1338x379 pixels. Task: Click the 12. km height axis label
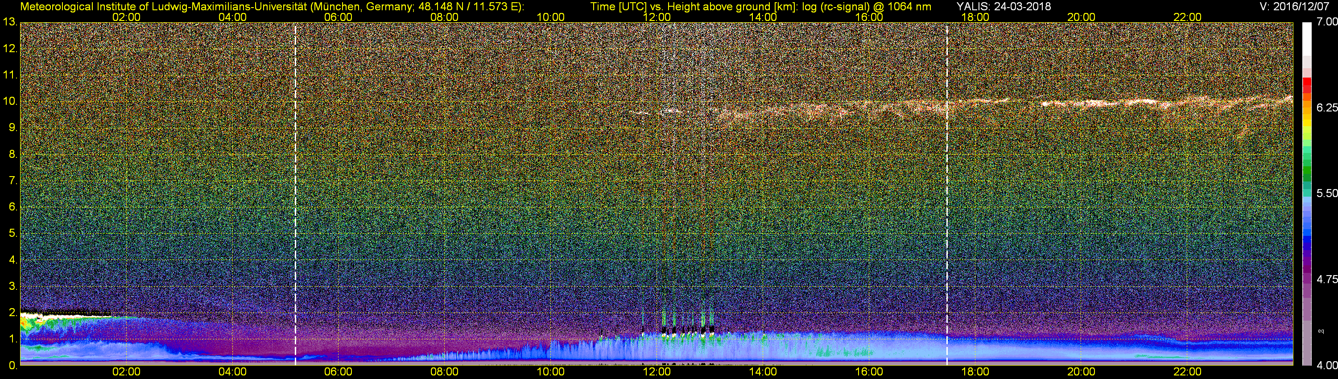click(x=9, y=49)
